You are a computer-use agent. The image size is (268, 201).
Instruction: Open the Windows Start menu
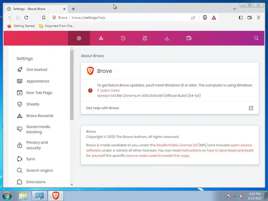(x=7, y=196)
